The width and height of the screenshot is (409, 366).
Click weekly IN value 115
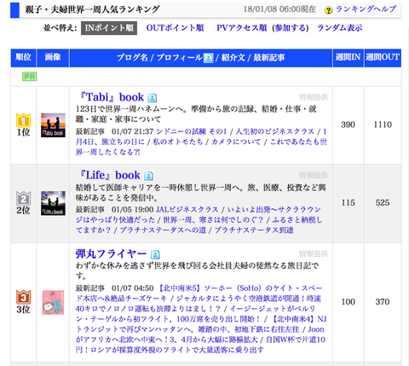tap(349, 203)
